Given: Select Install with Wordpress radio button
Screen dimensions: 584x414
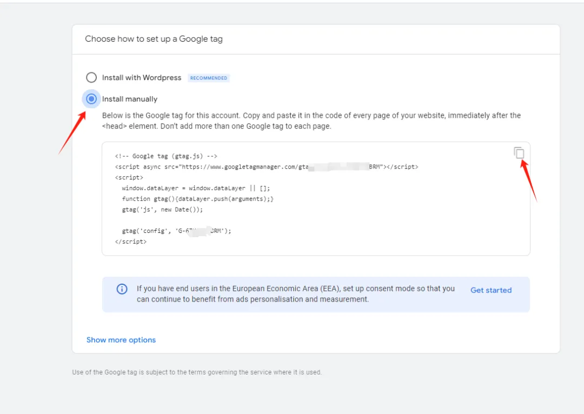Looking at the screenshot, I should click(x=91, y=77).
